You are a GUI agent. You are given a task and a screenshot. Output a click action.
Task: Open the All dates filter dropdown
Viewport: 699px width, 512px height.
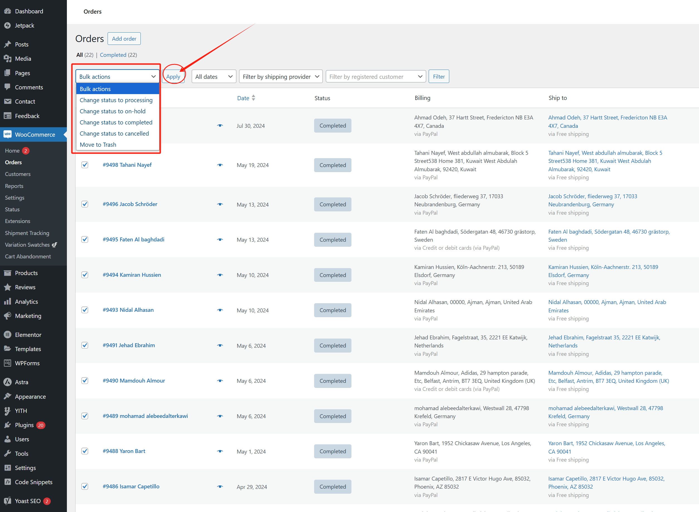coord(214,76)
